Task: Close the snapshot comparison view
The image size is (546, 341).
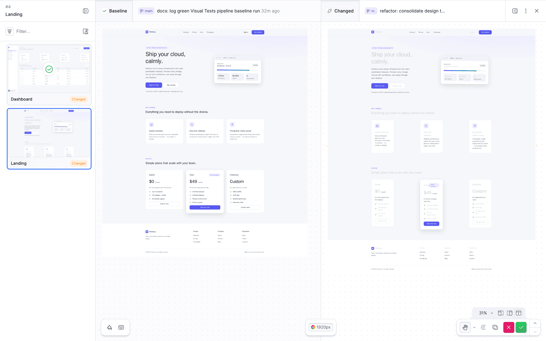Action: pyautogui.click(x=537, y=11)
